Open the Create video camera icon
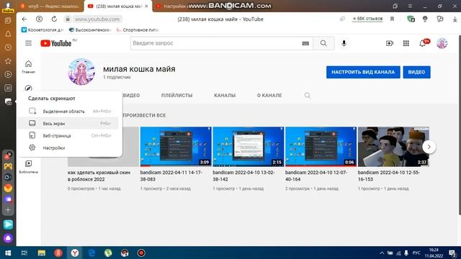This screenshot has height=259, width=461. pyautogui.click(x=390, y=43)
